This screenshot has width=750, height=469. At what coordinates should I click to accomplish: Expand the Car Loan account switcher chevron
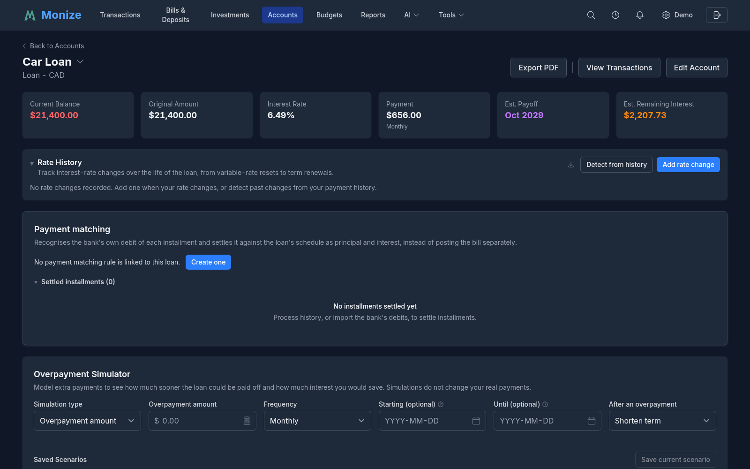click(x=80, y=61)
